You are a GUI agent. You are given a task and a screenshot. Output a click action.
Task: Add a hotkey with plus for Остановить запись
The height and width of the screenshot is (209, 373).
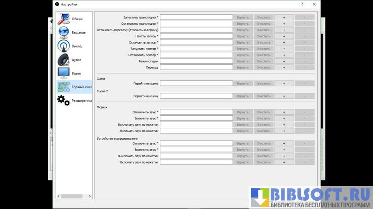point(284,42)
